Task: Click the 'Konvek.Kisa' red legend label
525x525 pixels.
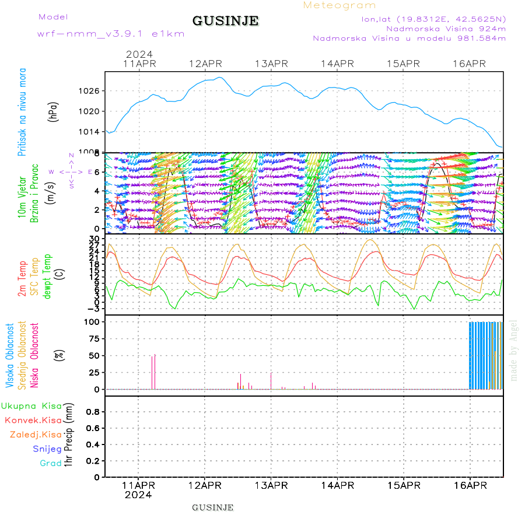Action: tap(33, 421)
